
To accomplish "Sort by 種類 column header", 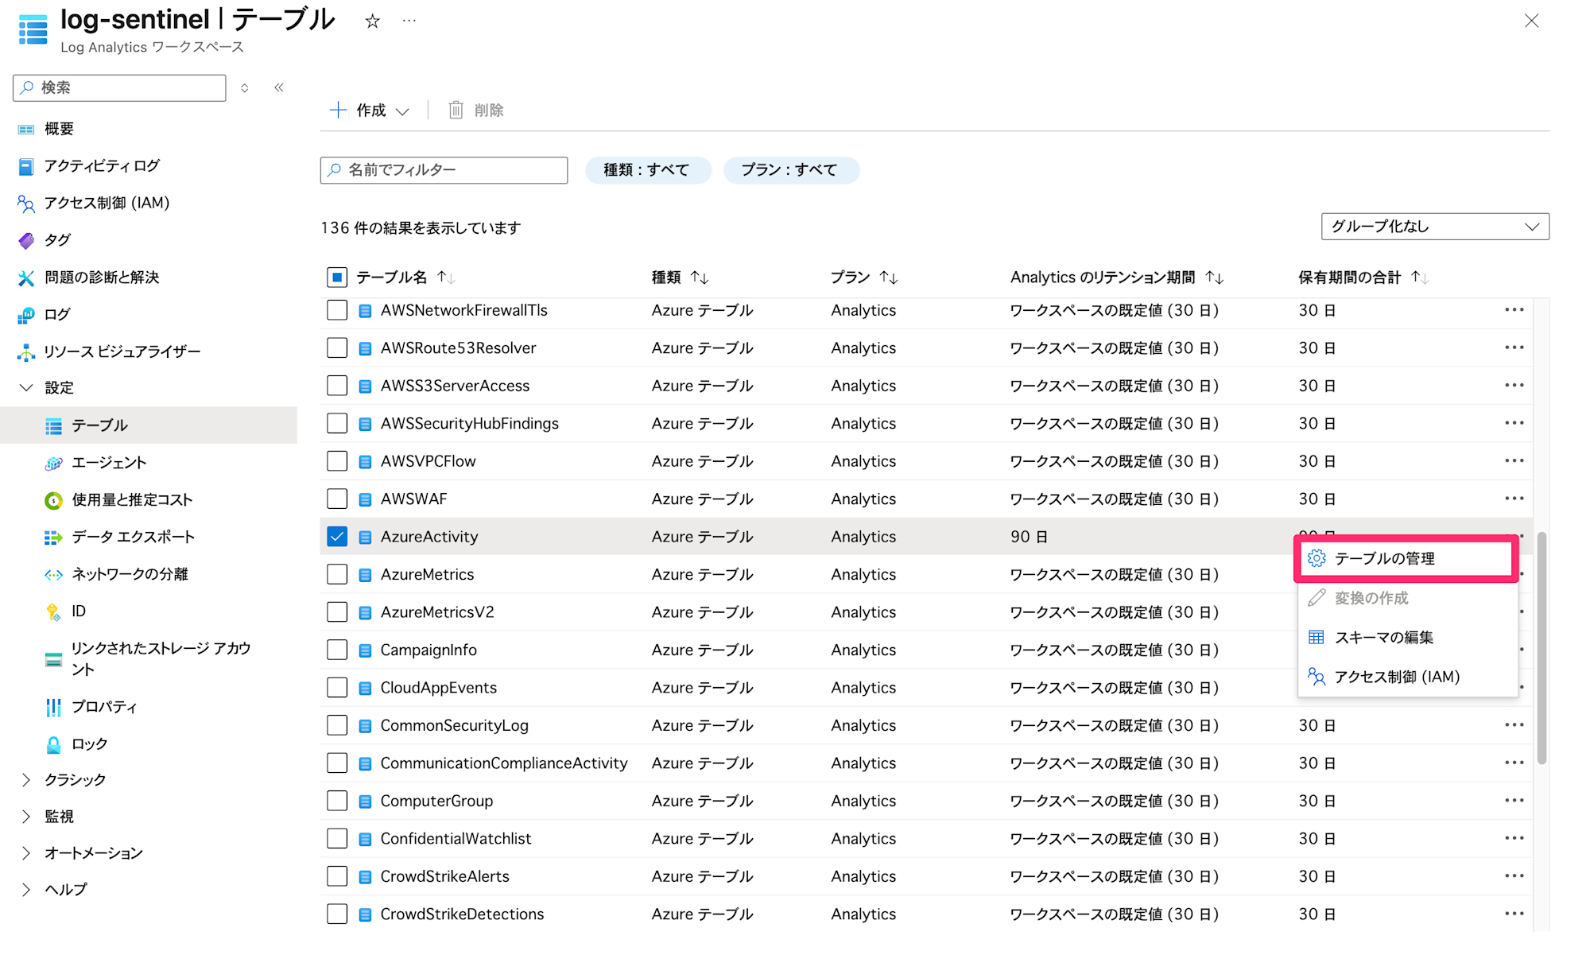I will coord(680,278).
